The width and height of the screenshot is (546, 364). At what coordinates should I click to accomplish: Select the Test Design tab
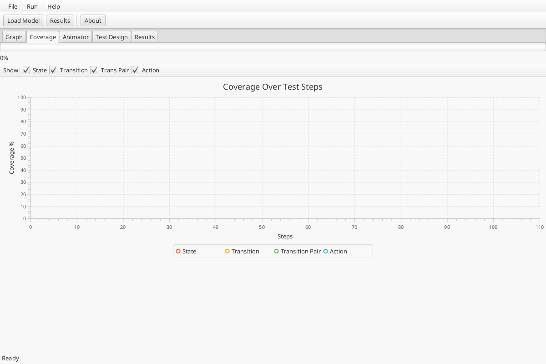[x=111, y=37]
